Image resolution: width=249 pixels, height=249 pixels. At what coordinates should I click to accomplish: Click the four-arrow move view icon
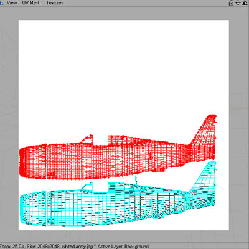238,2
